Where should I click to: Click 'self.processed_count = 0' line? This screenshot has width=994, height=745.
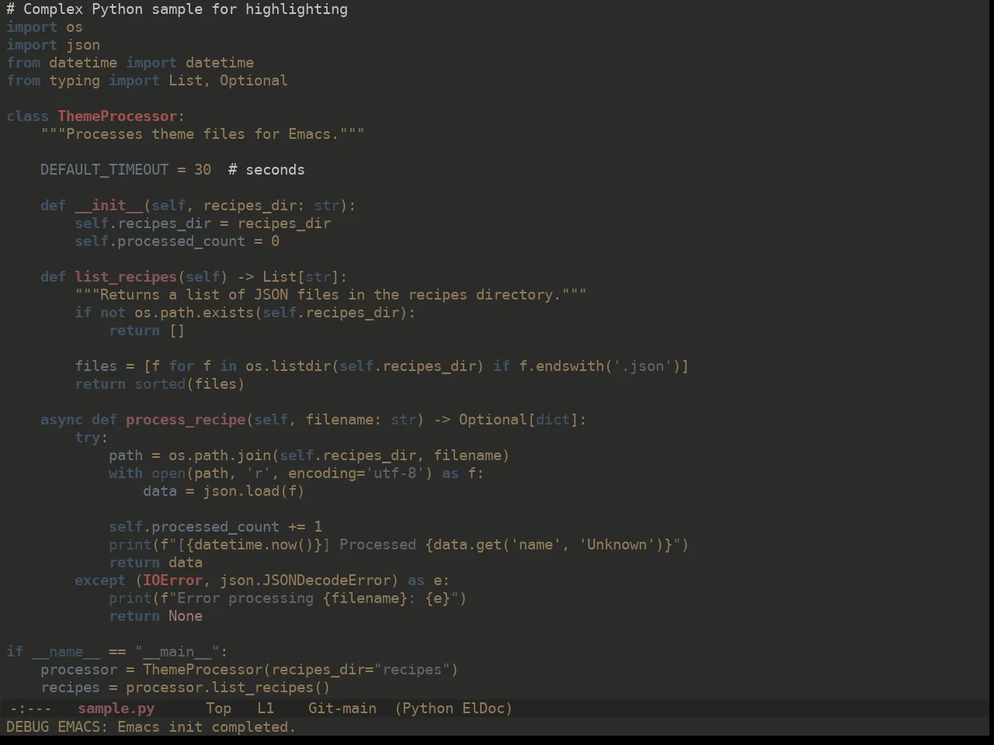177,241
